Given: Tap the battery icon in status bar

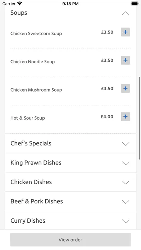Looking at the screenshot, I should [135, 4].
